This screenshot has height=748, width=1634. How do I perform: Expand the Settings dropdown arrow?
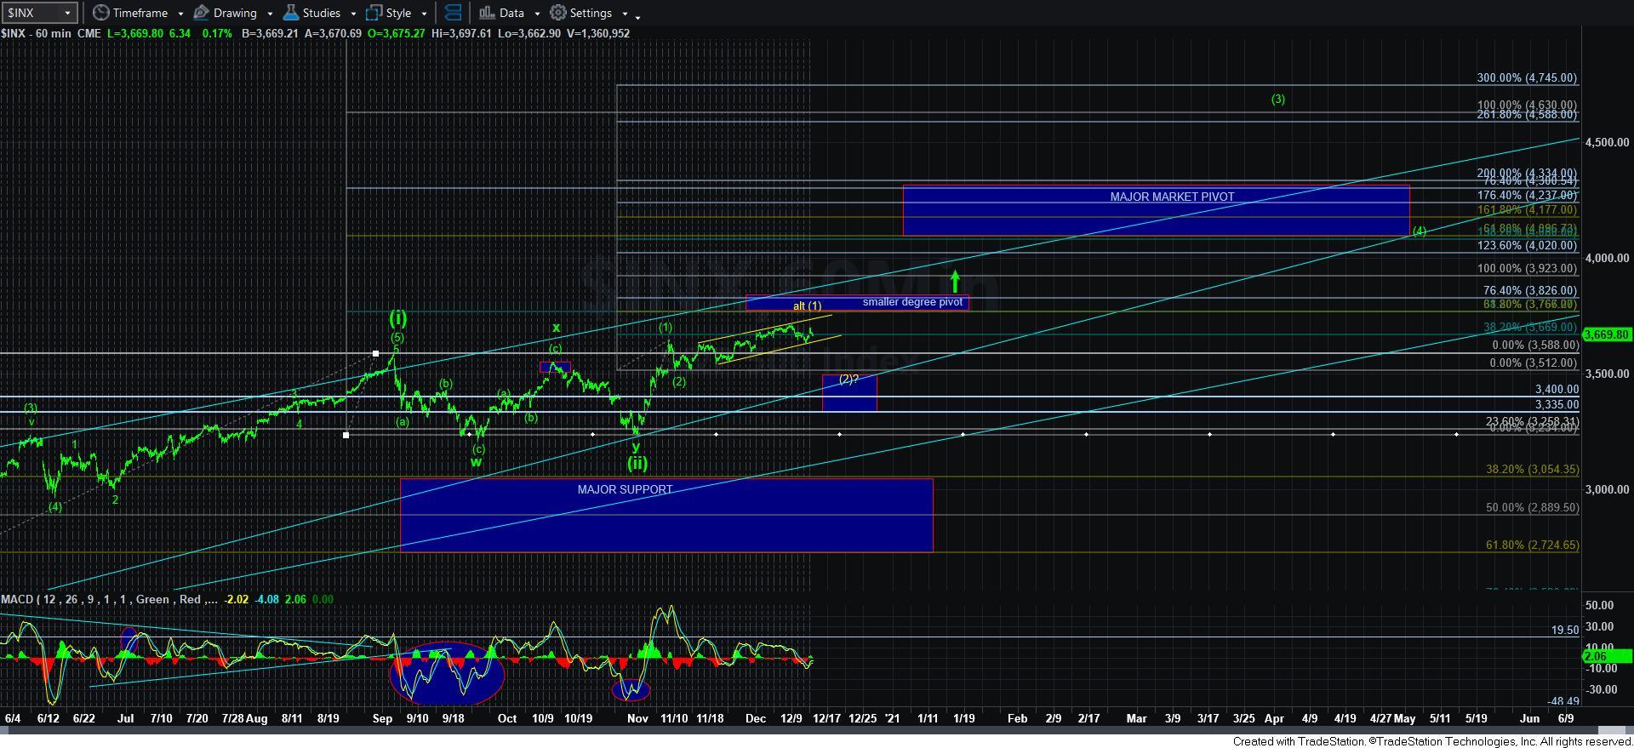(625, 14)
